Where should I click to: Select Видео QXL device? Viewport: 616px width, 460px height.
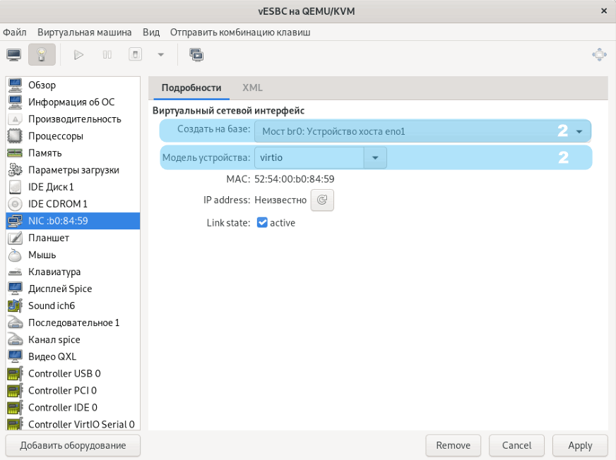(73, 356)
